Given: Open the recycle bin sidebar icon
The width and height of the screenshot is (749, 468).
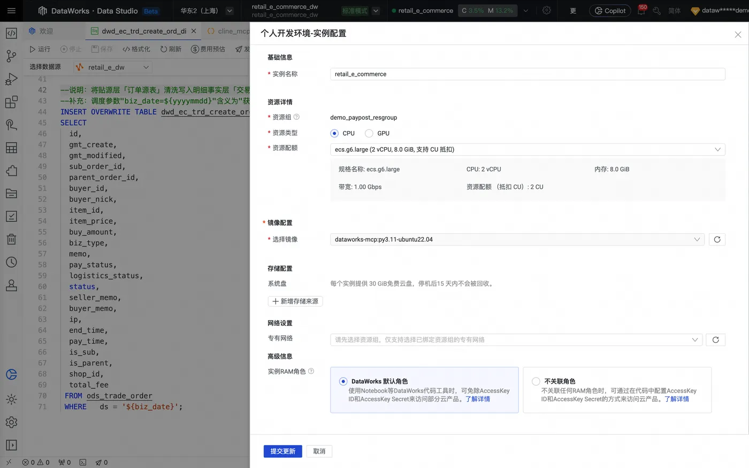Looking at the screenshot, I should (11, 239).
